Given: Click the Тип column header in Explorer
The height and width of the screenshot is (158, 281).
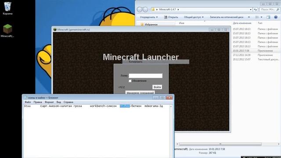Looking at the screenshot, I should point(260,23).
